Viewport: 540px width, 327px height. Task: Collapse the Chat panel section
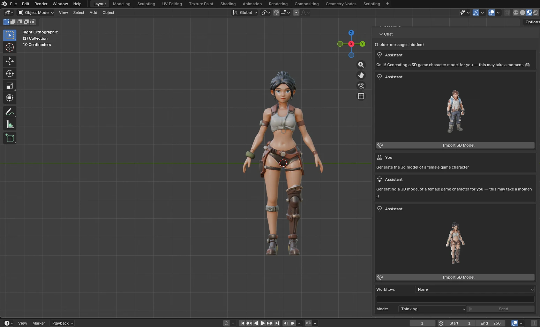tap(386, 34)
